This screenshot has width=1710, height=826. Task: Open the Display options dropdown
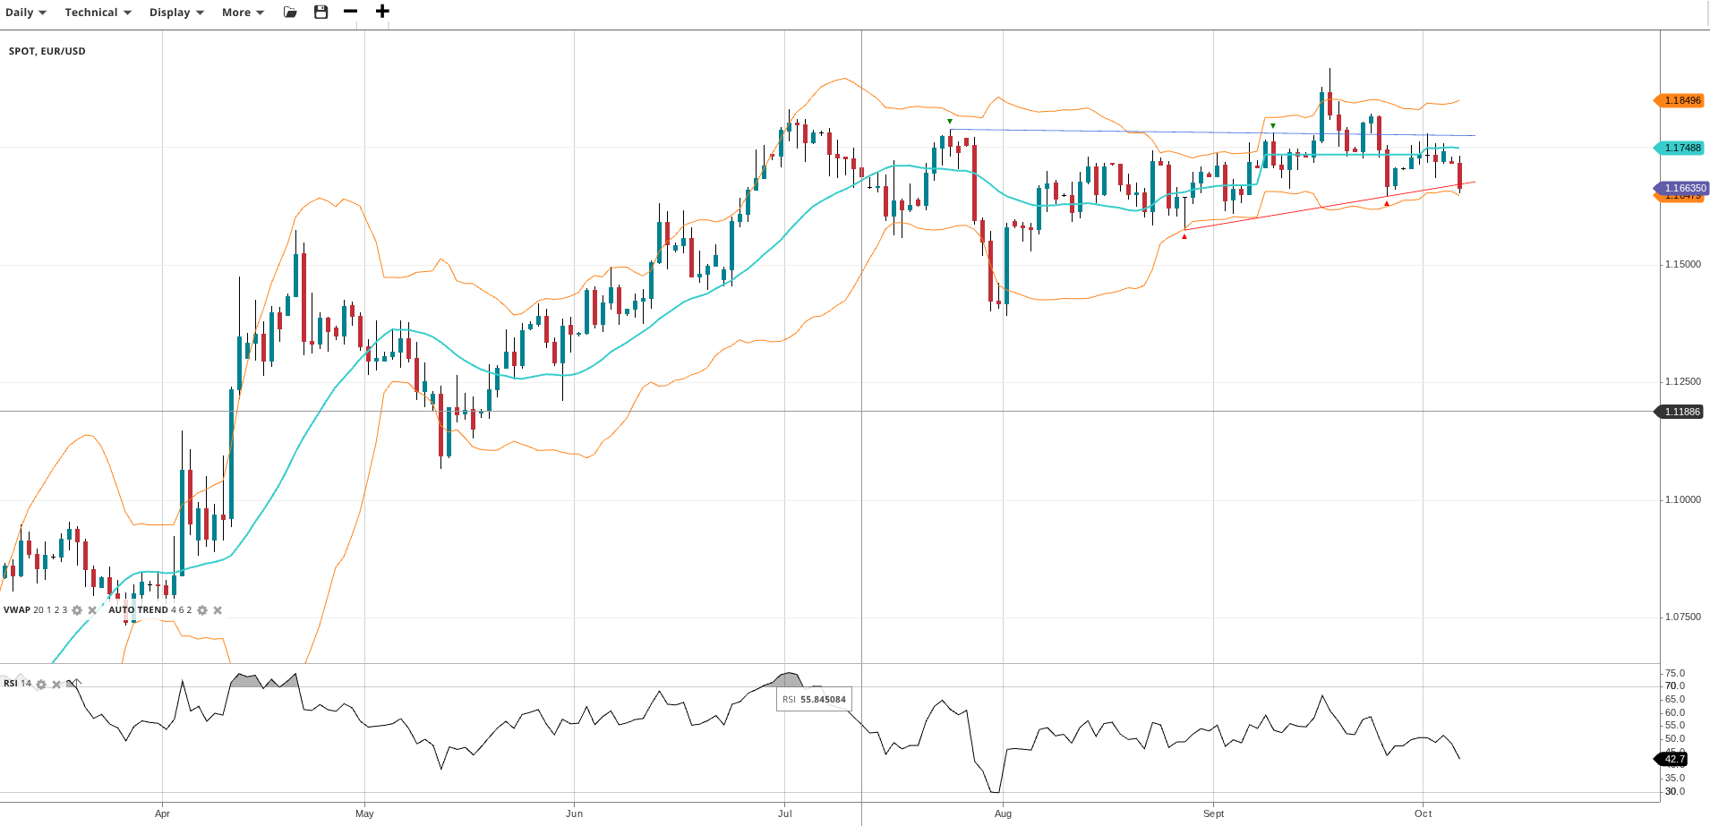click(x=175, y=13)
